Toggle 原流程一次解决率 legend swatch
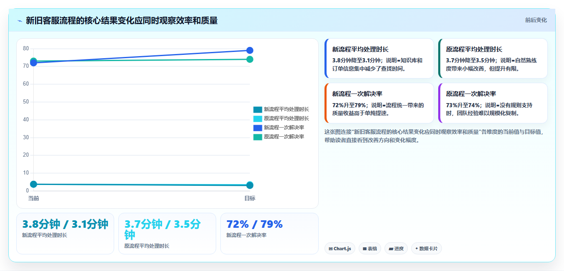The width and height of the screenshot is (564, 271). pos(257,137)
